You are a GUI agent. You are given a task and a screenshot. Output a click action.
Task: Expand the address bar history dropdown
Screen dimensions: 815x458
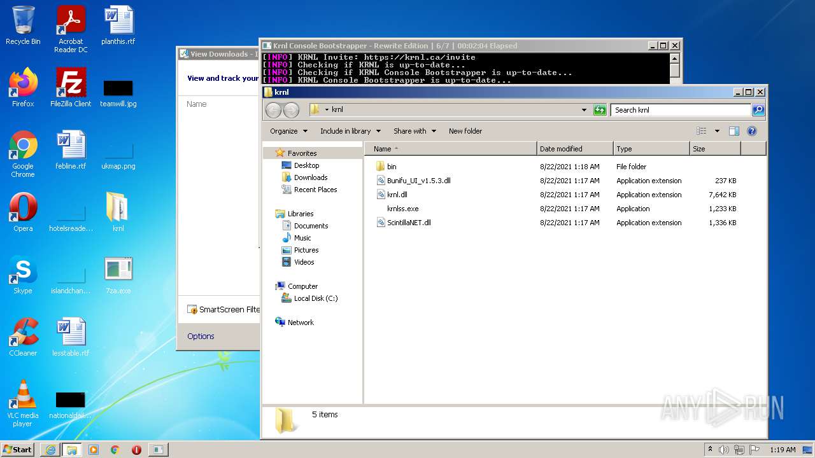[x=584, y=110]
